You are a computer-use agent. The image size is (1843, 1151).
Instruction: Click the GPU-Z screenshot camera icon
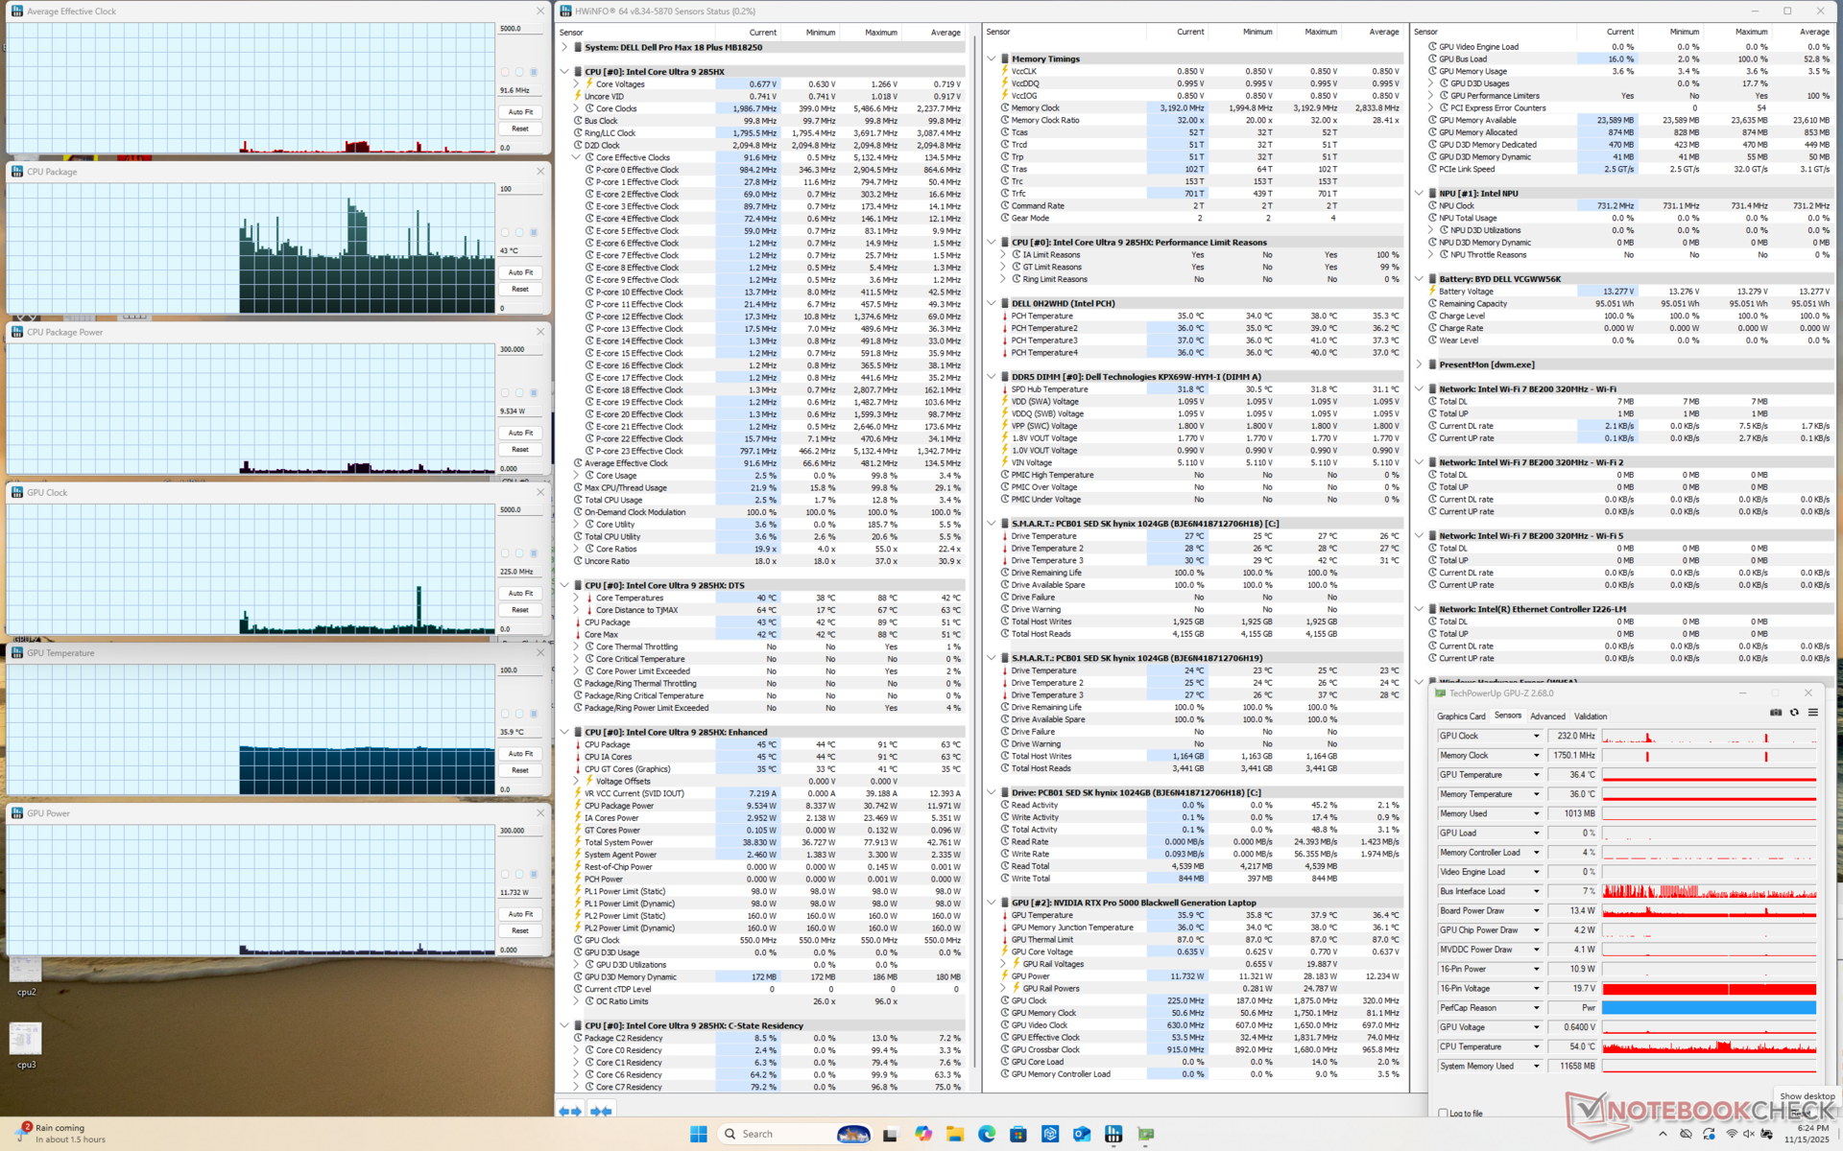point(1776,713)
